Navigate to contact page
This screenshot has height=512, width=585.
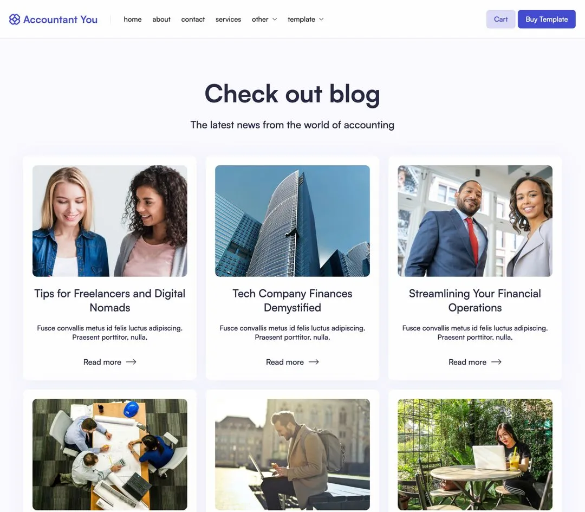point(193,20)
